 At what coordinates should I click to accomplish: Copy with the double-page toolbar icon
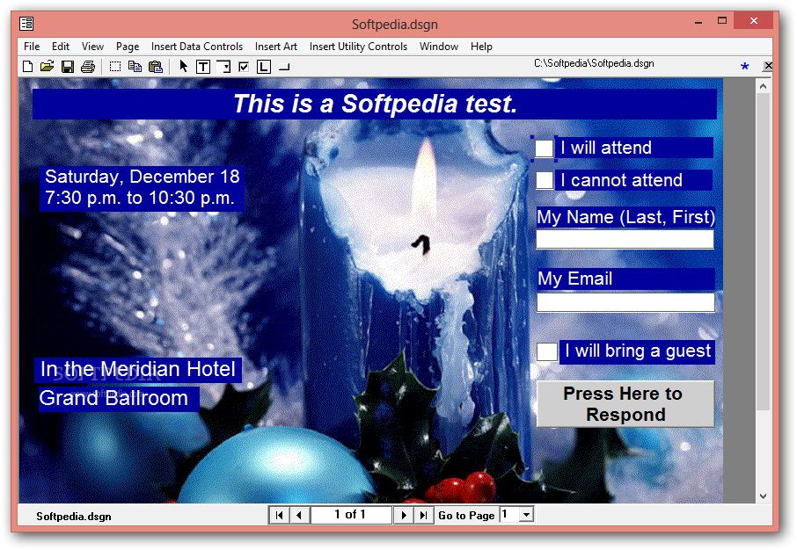pos(135,67)
